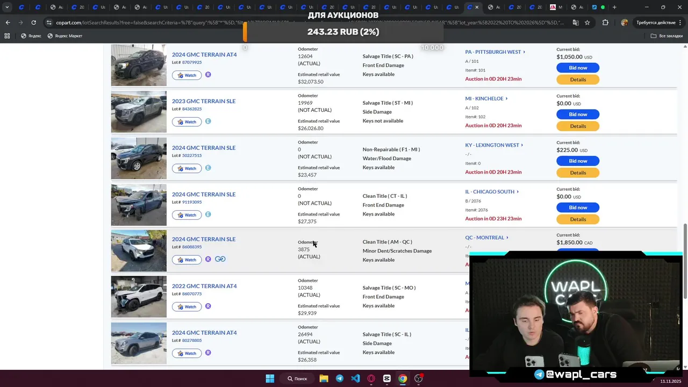Open the Яндекс bookmark
This screenshot has width=688, height=387.
point(31,35)
